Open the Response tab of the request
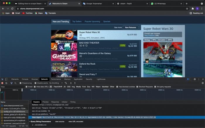205x128 pixels. point(55,102)
